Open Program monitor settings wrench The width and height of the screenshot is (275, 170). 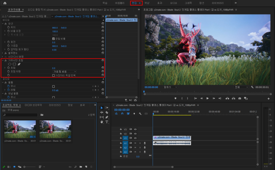click(252, 87)
